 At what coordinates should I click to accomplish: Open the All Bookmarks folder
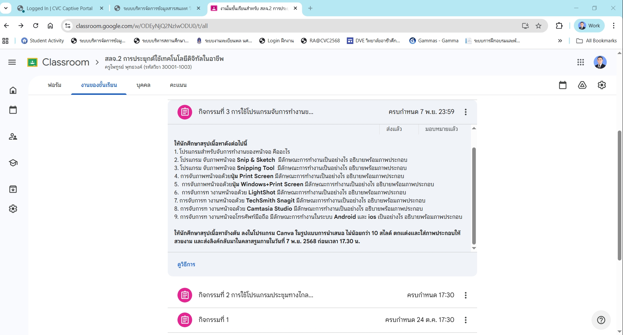pos(596,41)
